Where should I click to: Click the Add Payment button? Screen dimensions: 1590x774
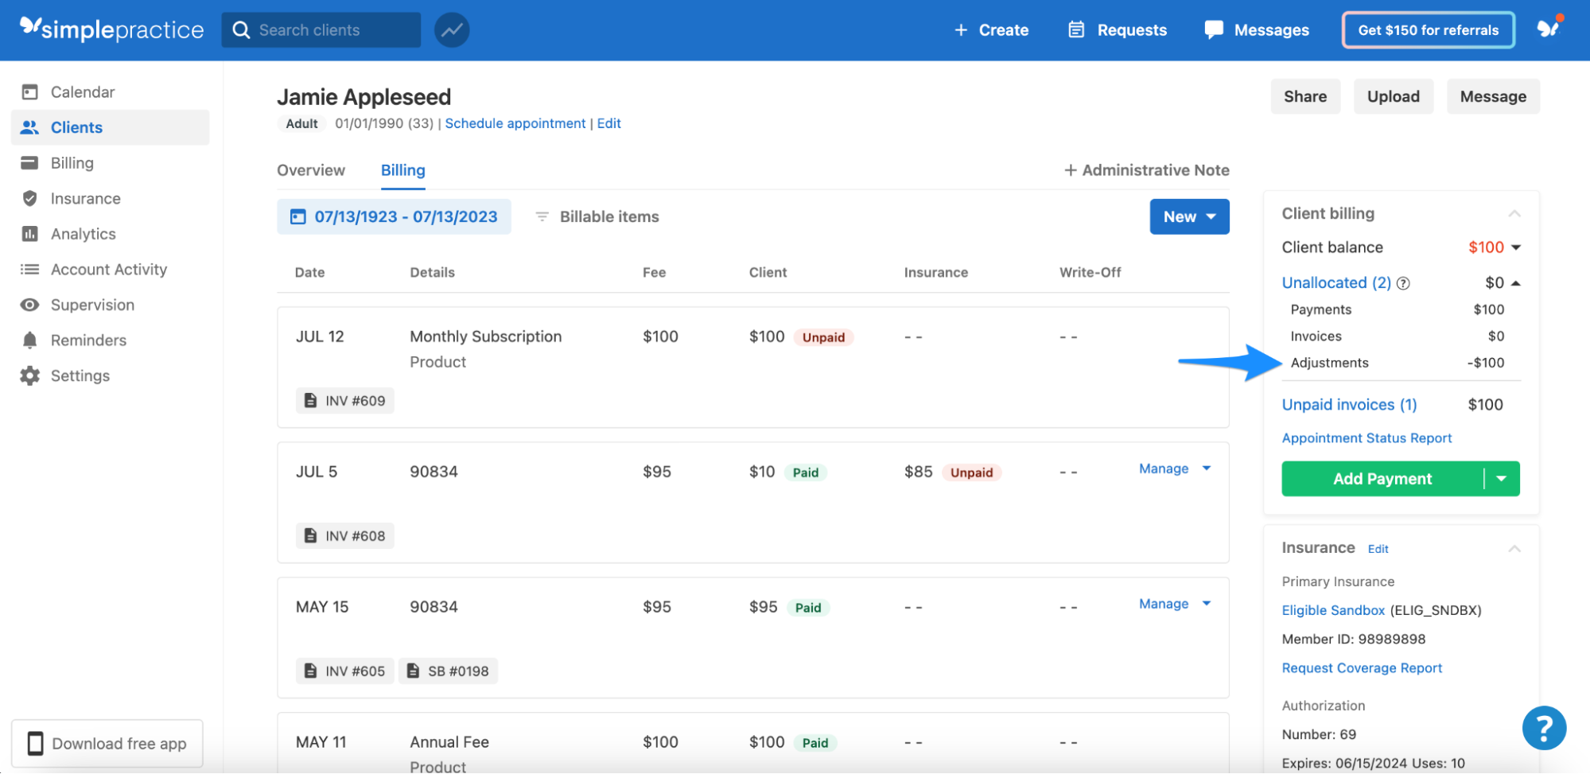click(1382, 478)
